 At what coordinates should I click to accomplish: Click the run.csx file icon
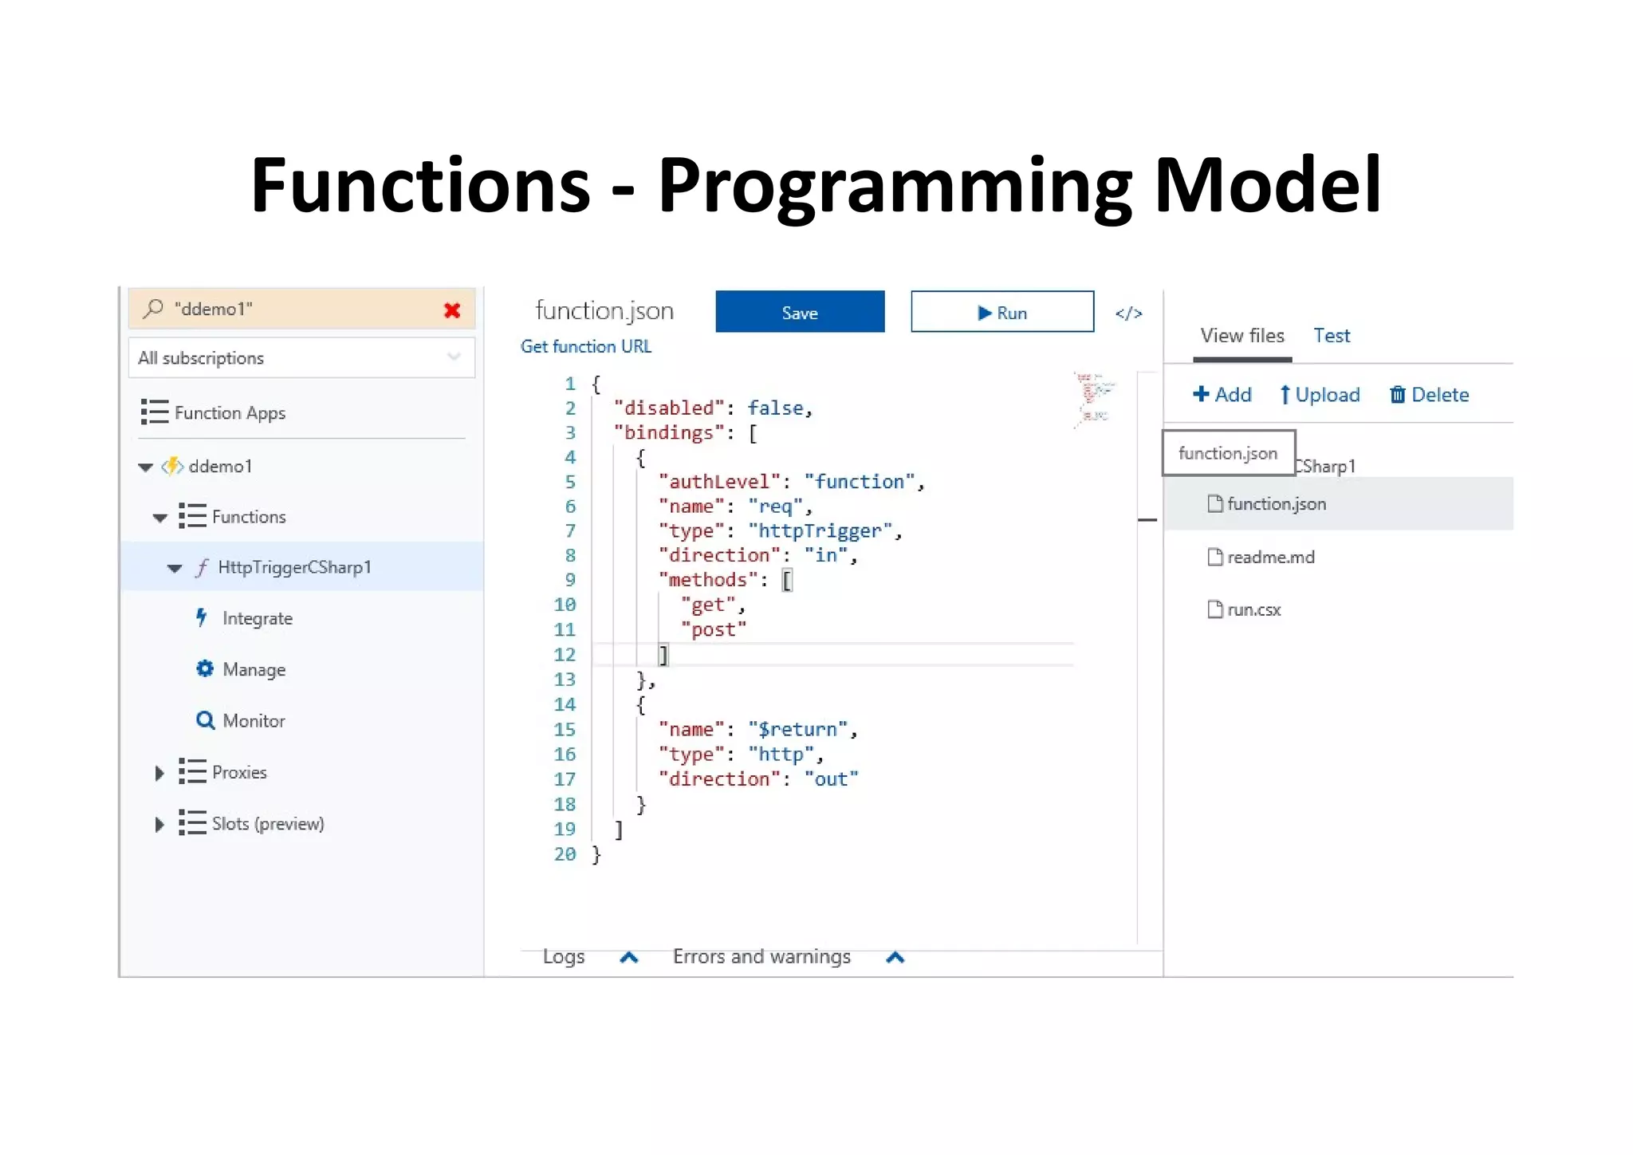click(x=1214, y=609)
